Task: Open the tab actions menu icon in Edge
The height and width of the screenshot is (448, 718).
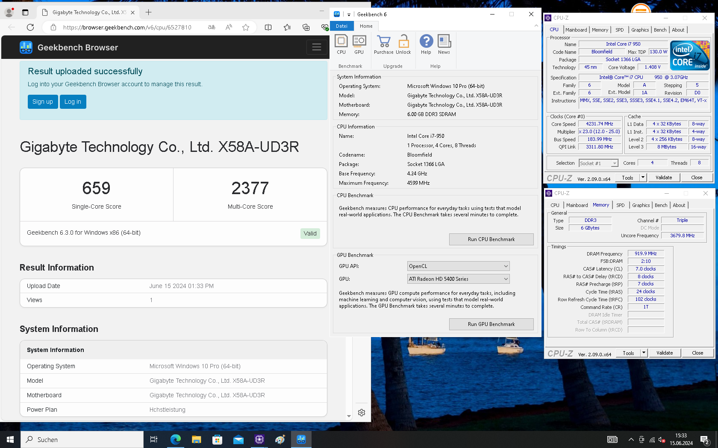Action: click(25, 12)
